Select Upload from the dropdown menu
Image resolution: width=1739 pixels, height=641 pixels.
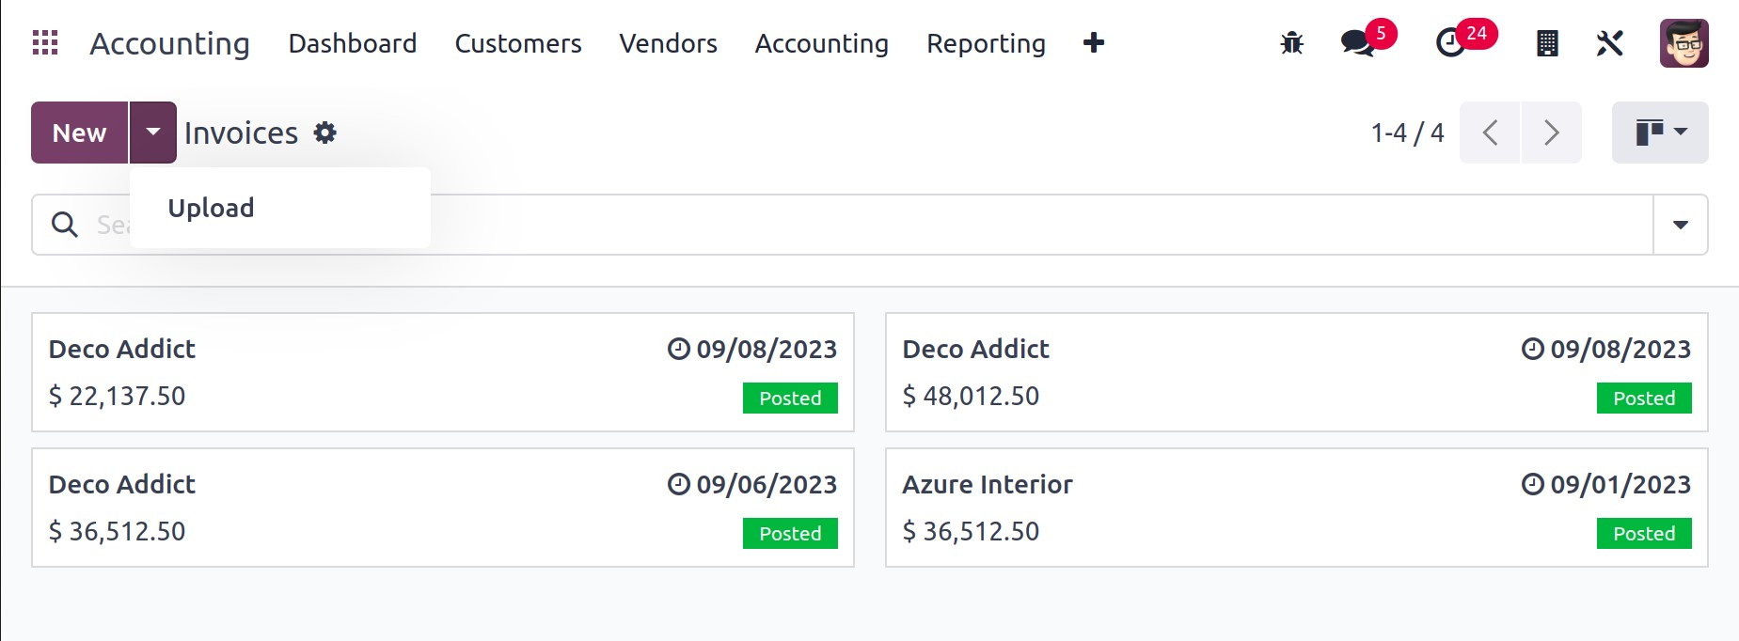tap(212, 208)
